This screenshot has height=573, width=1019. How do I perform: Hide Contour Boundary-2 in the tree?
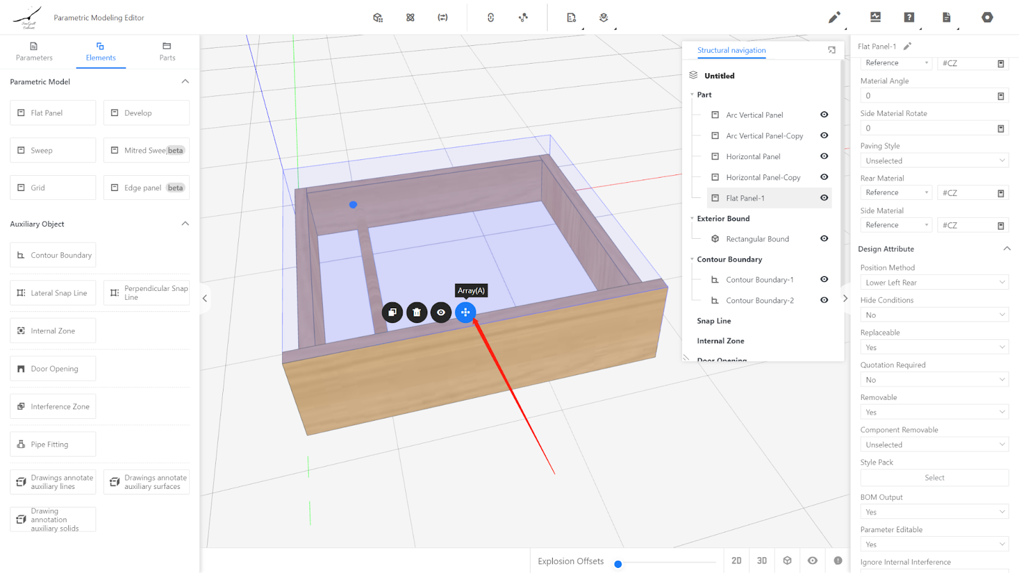click(824, 301)
